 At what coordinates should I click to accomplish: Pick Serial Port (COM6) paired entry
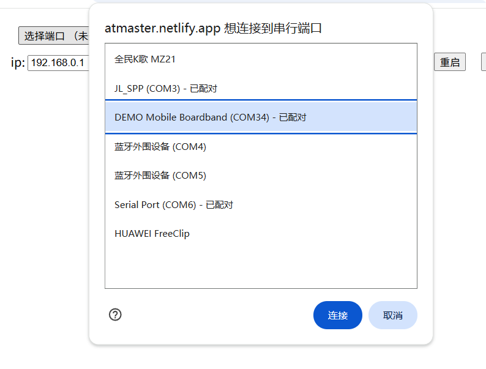click(261, 204)
